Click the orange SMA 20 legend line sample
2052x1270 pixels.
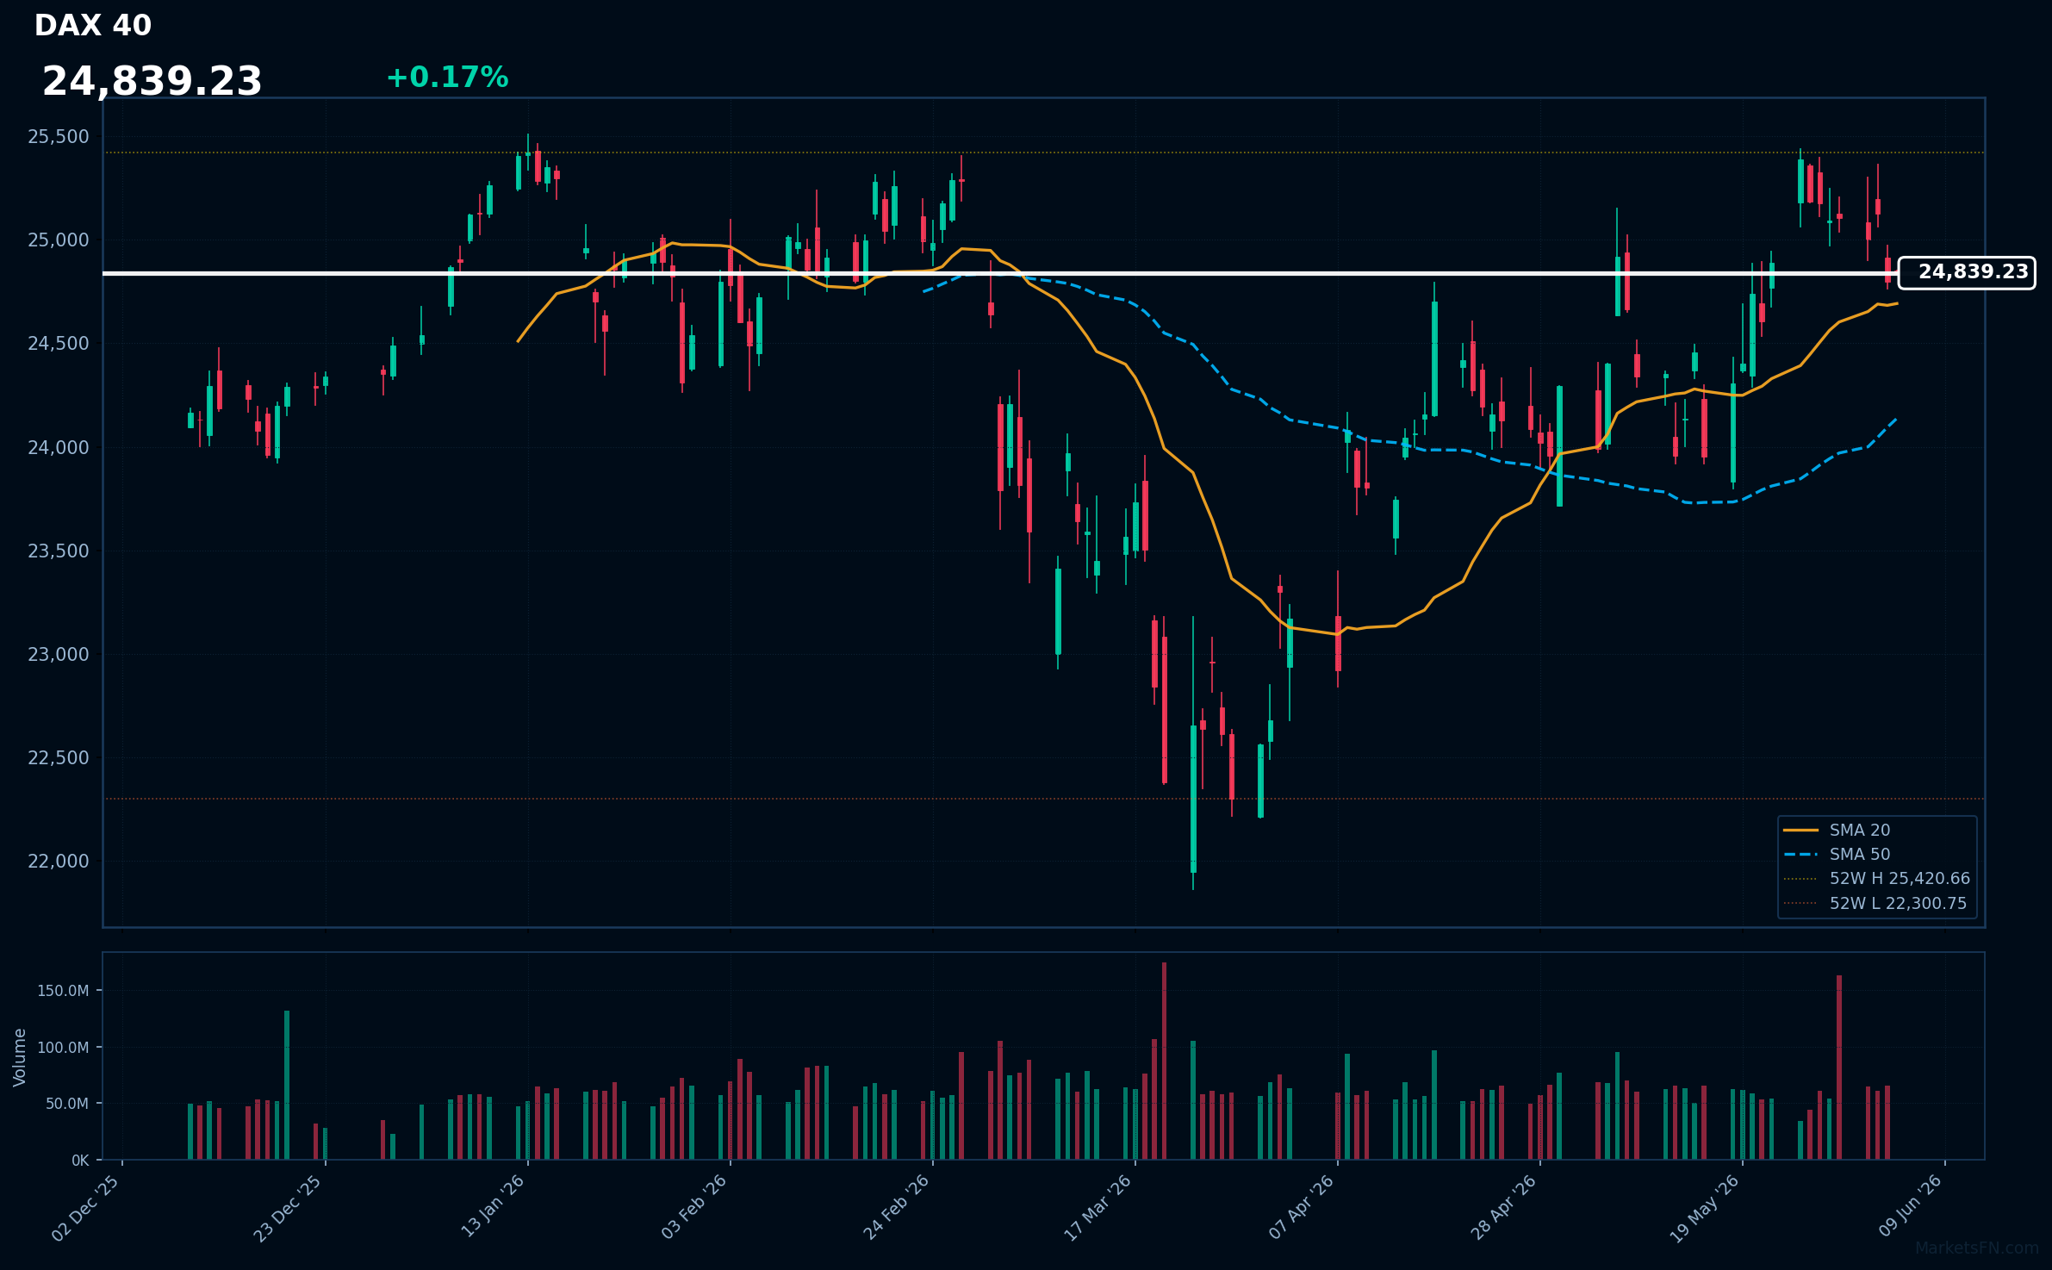[1800, 831]
